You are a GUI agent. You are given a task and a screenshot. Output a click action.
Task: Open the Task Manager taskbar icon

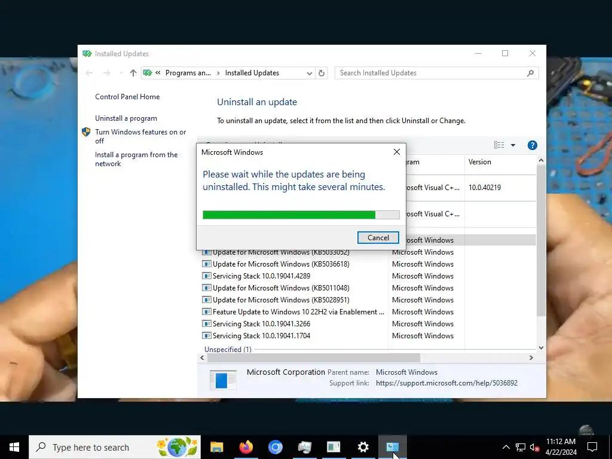(x=304, y=447)
